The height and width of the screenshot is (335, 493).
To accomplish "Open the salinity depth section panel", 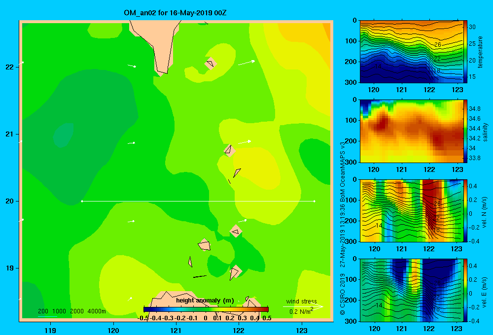I will 411,131.
